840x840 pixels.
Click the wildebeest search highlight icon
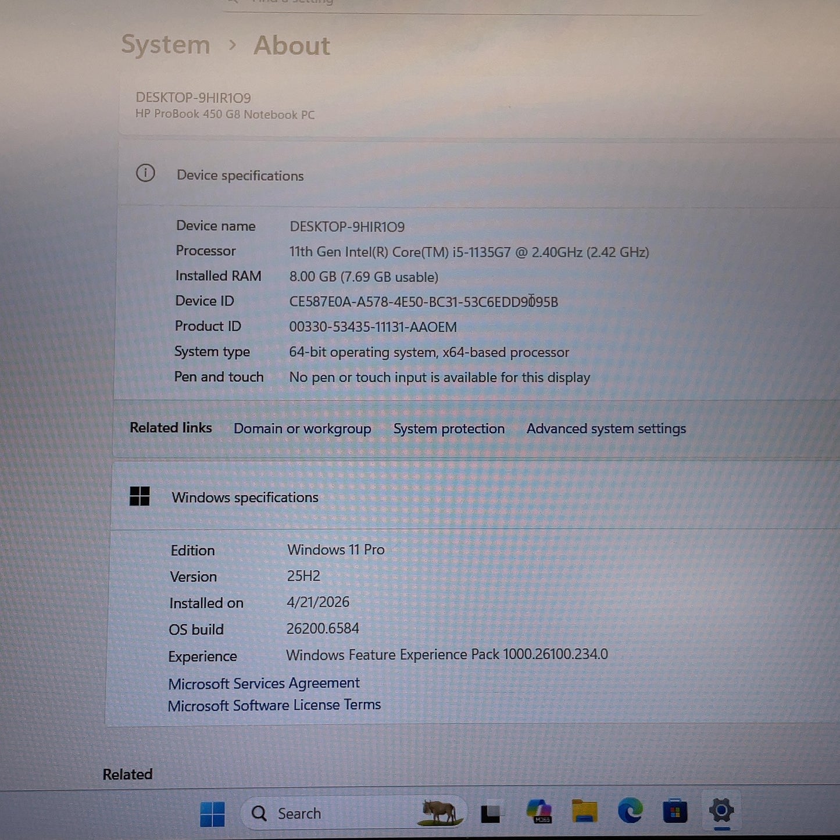pos(440,812)
